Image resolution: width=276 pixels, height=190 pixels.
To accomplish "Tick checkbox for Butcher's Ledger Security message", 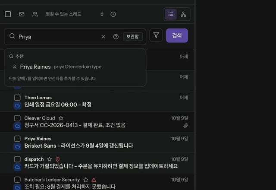I will coord(17,180).
